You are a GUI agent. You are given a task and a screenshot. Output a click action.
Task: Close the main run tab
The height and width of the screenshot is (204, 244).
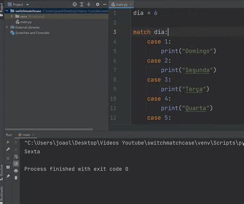33,135
